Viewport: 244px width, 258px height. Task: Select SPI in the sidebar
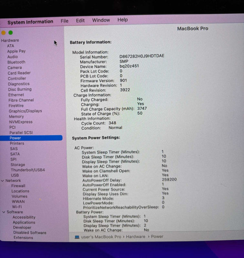[13, 159]
